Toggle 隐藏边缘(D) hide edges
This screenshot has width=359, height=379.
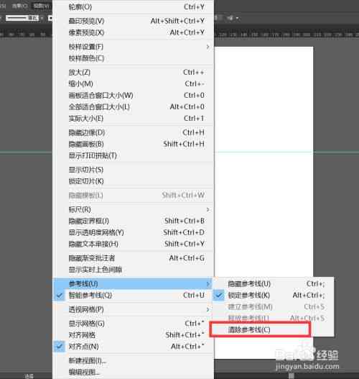(133, 132)
